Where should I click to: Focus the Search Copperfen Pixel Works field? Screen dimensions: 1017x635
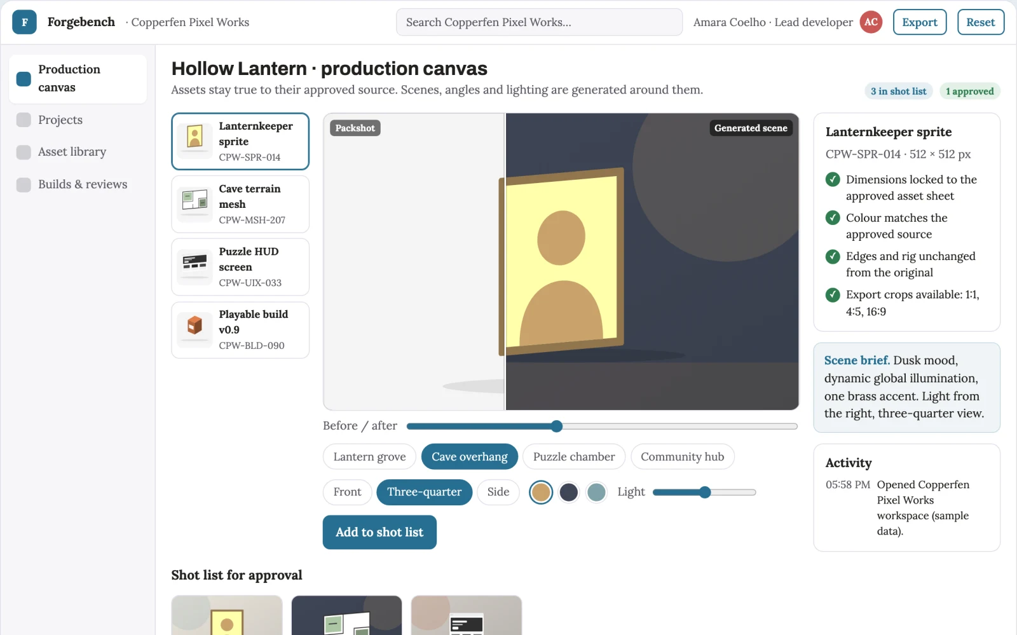point(539,22)
